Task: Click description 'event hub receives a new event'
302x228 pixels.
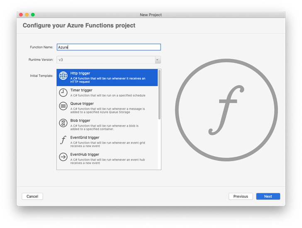Action: click(107, 161)
